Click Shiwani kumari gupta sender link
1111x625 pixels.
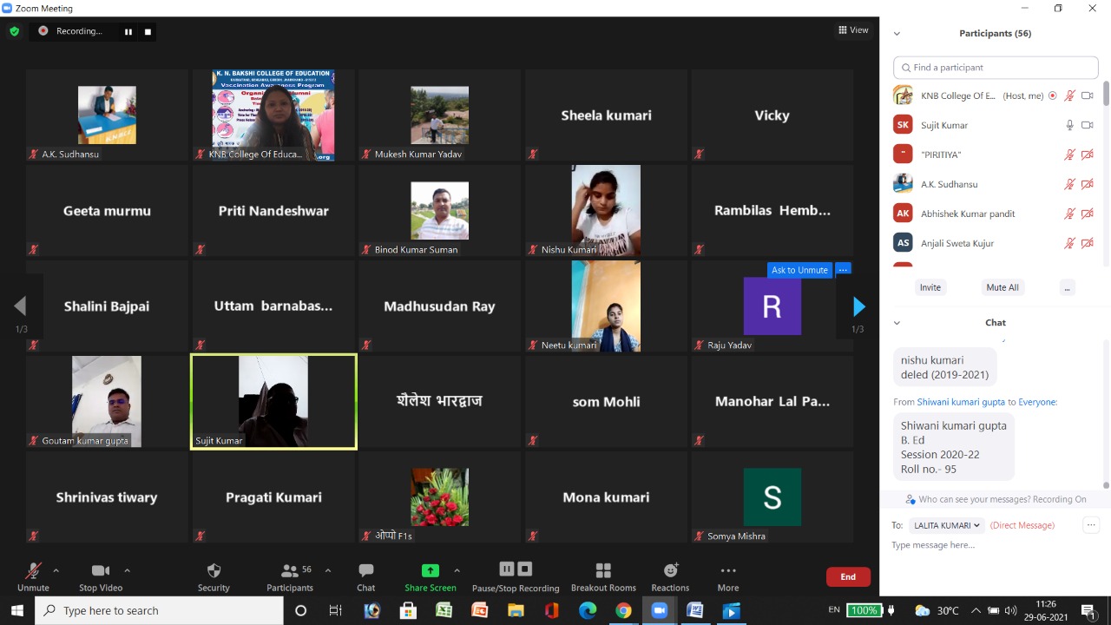click(961, 402)
